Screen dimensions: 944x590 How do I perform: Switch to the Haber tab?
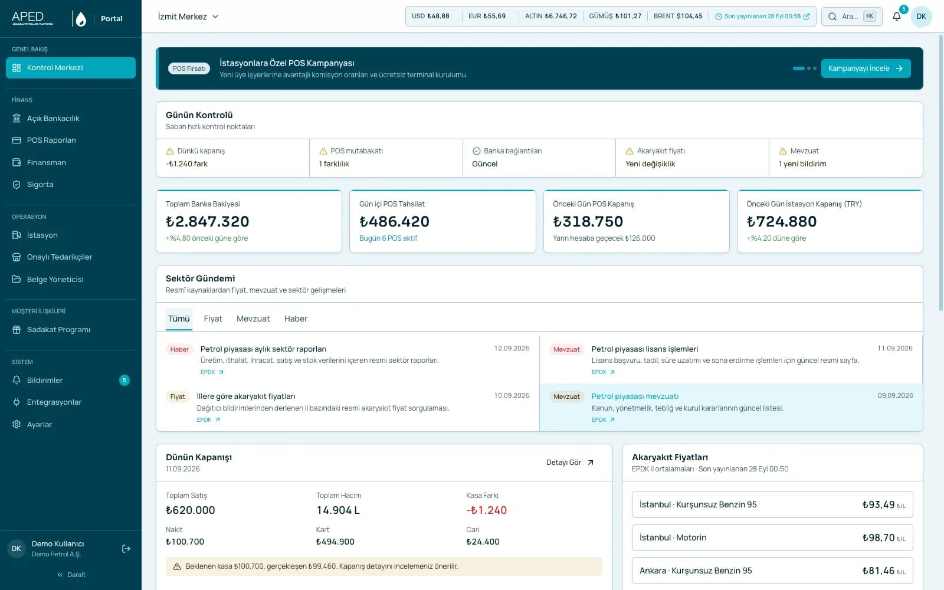296,319
